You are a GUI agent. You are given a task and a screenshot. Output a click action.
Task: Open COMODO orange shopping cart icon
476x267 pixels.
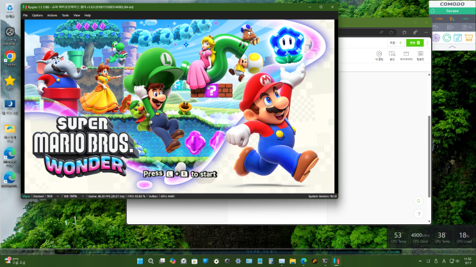[x=469, y=38]
